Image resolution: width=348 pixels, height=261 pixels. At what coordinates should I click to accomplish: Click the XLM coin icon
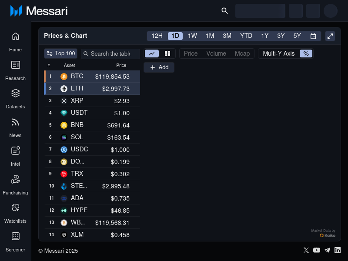(64, 235)
